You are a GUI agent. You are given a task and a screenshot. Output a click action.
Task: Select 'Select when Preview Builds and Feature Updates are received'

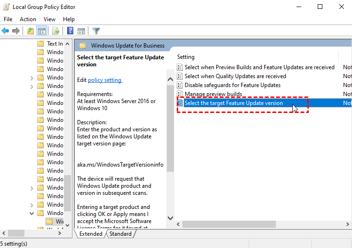click(259, 67)
